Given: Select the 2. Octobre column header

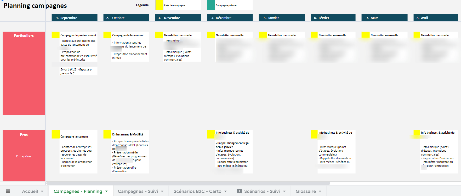Looking at the screenshot, I should pyautogui.click(x=126, y=18).
